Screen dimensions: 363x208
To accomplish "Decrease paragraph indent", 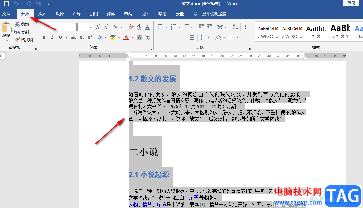I will 202,27.
